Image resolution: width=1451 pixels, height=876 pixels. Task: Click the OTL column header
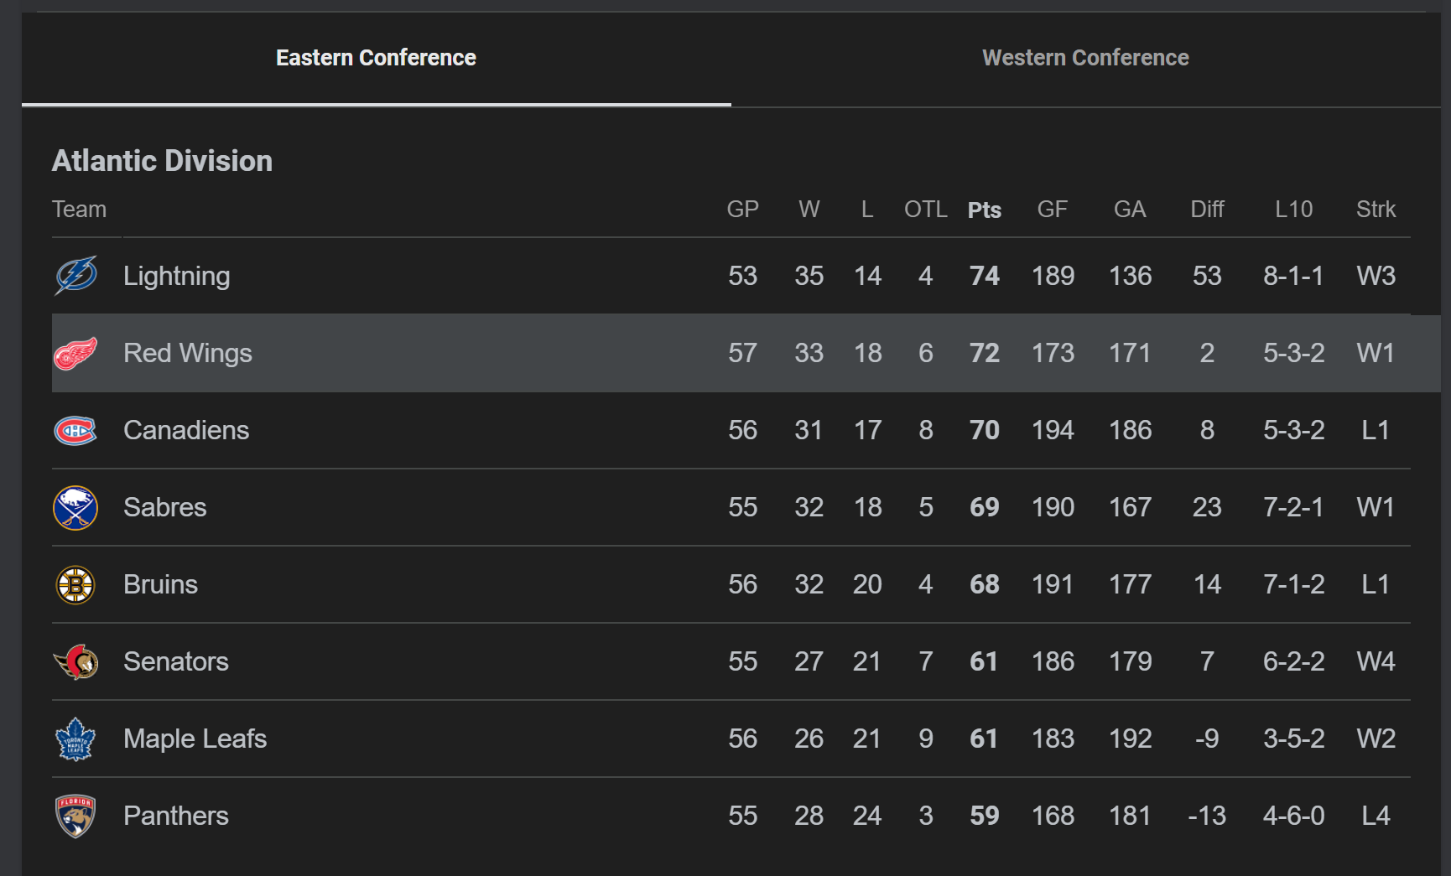pyautogui.click(x=925, y=210)
